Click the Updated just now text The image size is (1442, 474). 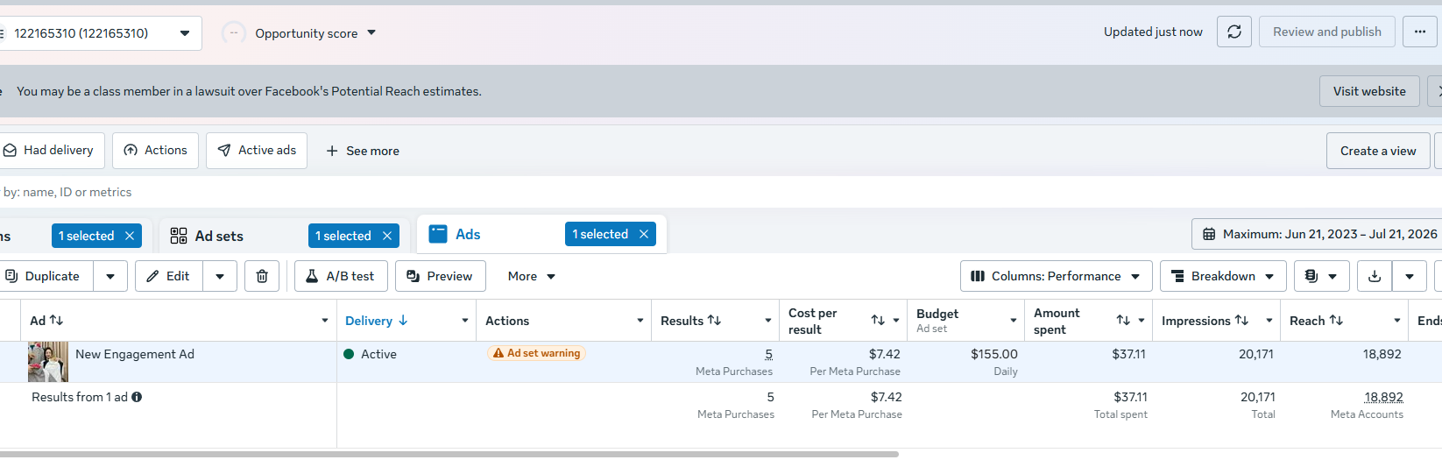point(1153,32)
